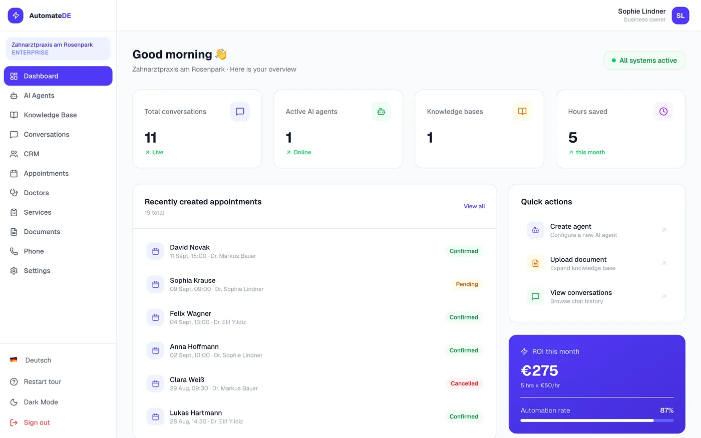Toggle Dark Mode in sidebar
The image size is (701, 438).
click(58, 402)
